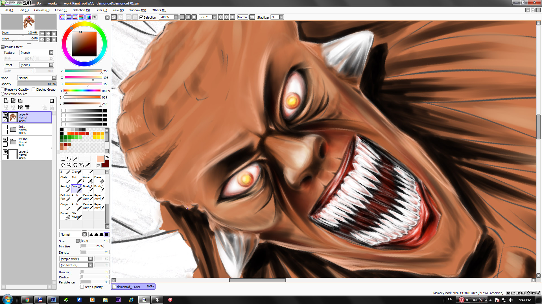Enable Preserve Opacity checkbox
The image size is (542, 304).
click(3, 90)
